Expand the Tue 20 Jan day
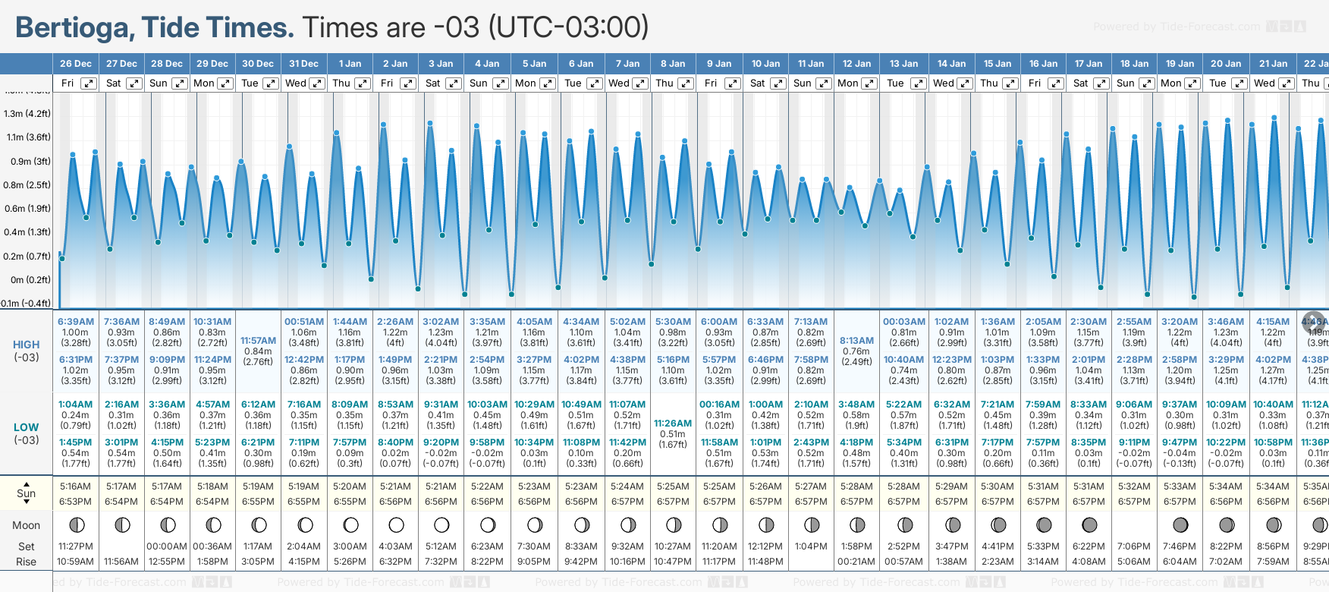 click(x=1239, y=83)
